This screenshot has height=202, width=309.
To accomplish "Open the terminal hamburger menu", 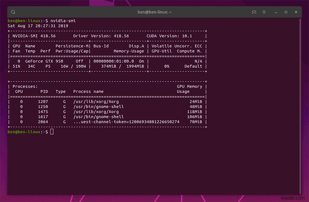I will [x=264, y=12].
